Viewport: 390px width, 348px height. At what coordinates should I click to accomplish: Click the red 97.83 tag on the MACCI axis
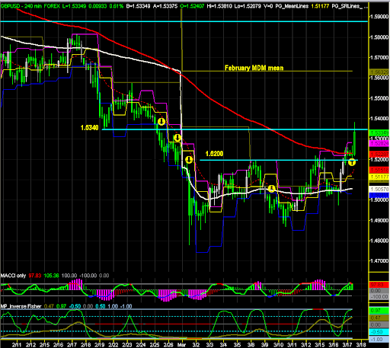(379, 285)
